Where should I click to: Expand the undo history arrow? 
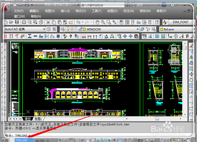click(x=82, y=22)
